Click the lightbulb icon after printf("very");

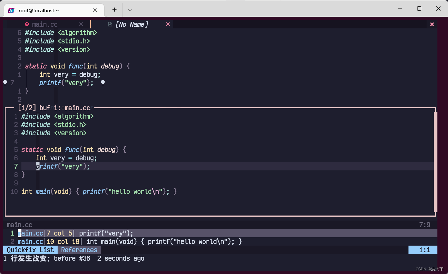[x=103, y=83]
